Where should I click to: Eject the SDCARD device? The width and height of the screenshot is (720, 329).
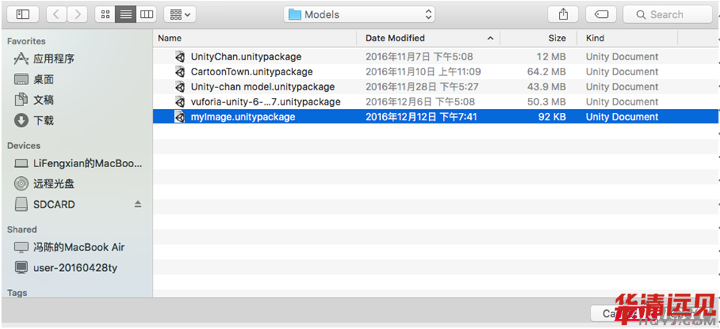138,204
